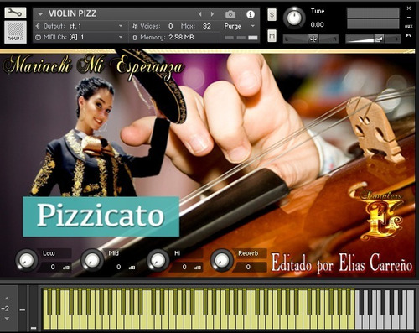This screenshot has width=419, height=333.
Task: Click the snapshot camera icon
Action: (230, 14)
